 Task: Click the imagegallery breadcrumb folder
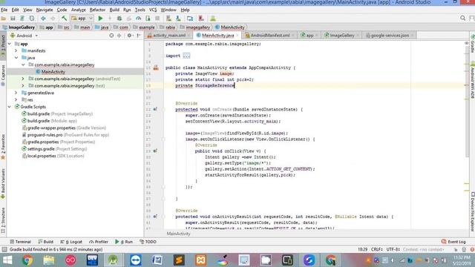tap(194, 27)
